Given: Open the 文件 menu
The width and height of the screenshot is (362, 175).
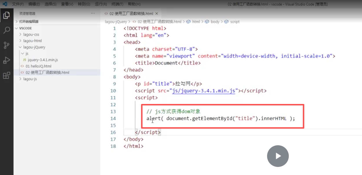Looking at the screenshot, I should [x=17, y=4].
